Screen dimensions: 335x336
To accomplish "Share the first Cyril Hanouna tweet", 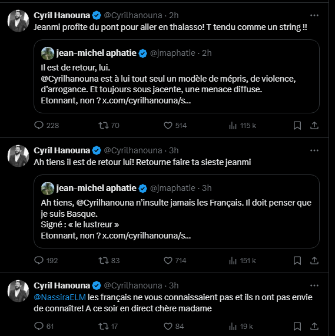I will (x=314, y=125).
